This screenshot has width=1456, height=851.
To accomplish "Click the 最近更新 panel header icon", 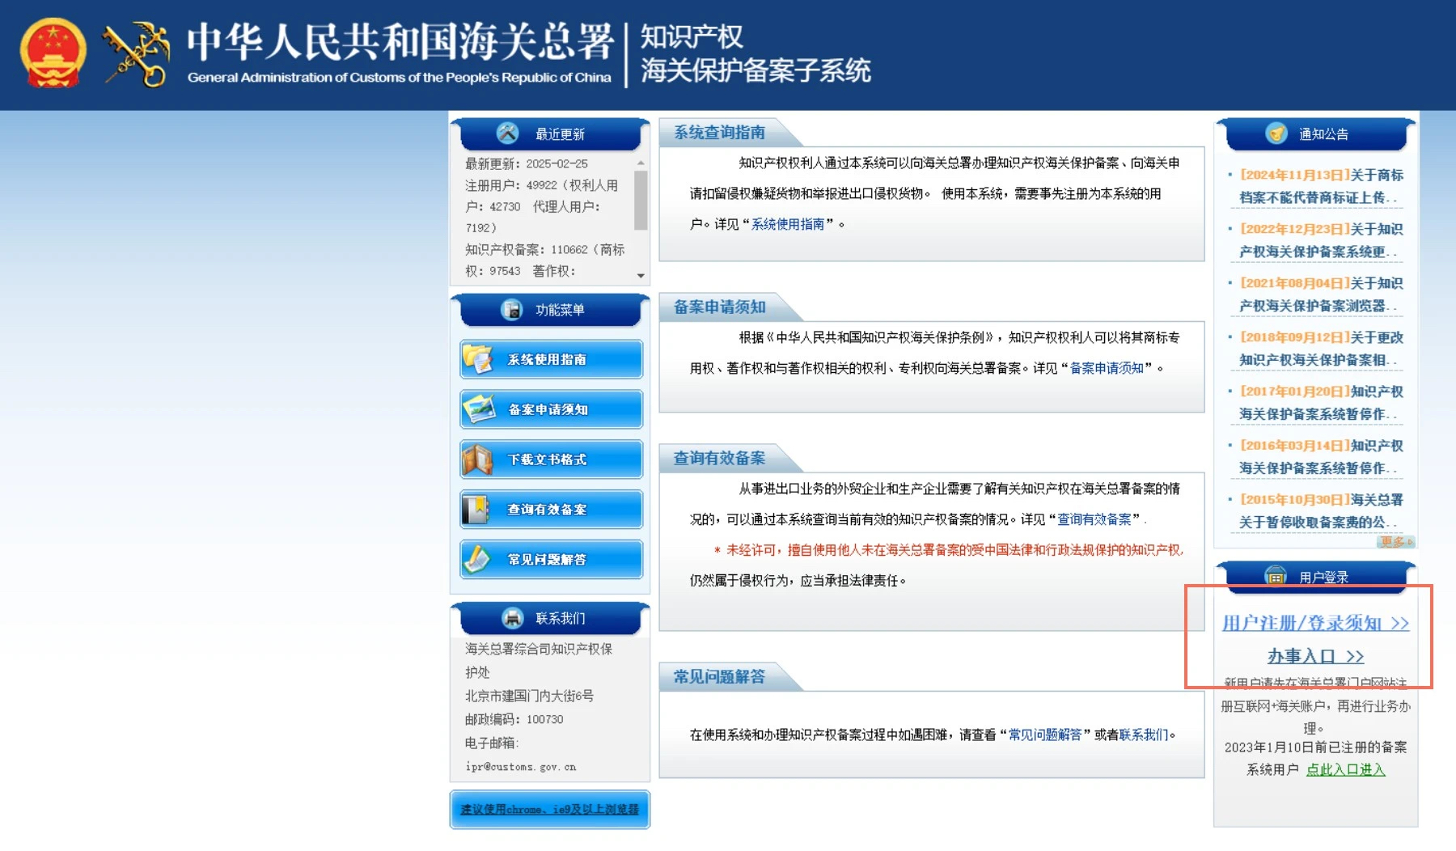I will tap(507, 133).
